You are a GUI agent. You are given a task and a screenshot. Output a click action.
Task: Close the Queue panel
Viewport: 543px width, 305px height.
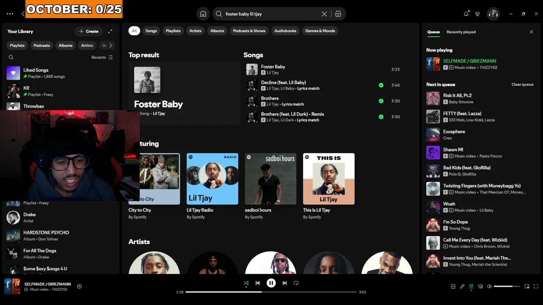[x=531, y=32]
